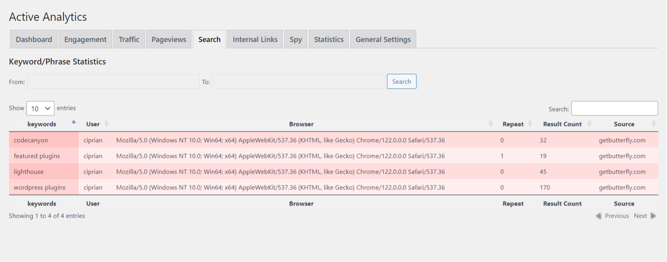Open General Settings tab
Screen dimensions: 667x262
click(x=383, y=39)
